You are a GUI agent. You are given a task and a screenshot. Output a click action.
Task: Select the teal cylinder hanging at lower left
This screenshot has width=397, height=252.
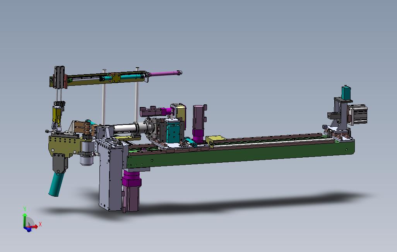56,184
